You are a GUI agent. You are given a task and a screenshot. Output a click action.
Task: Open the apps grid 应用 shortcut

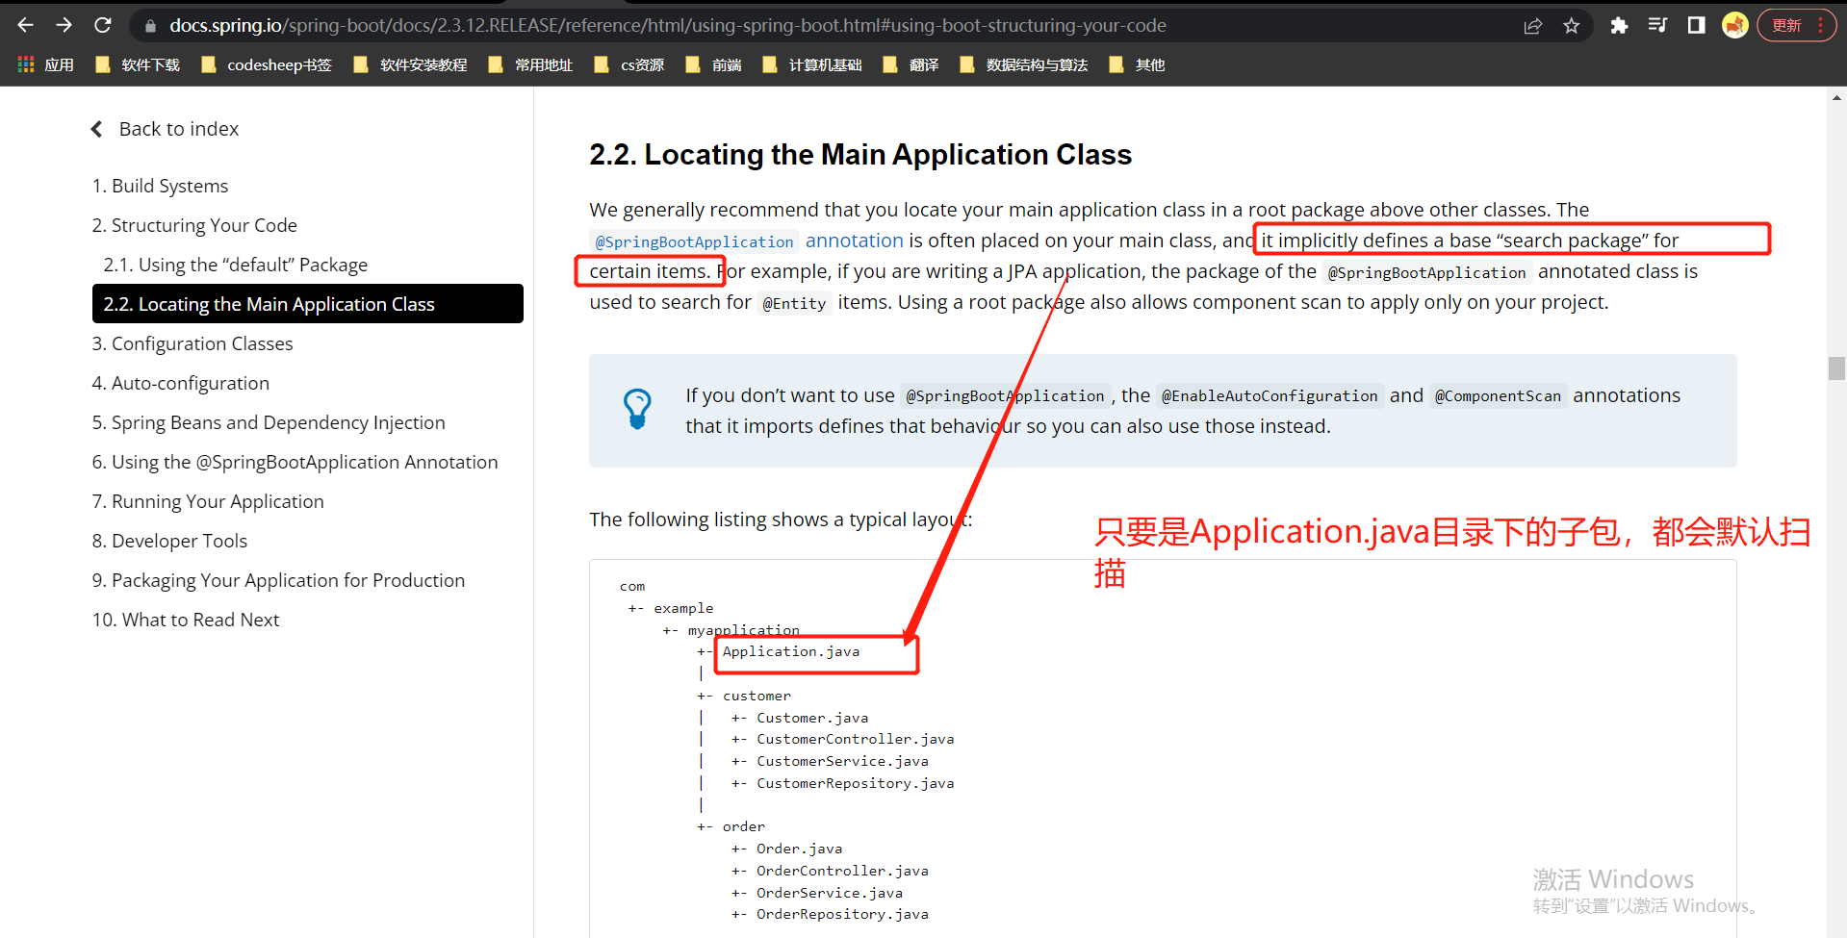click(x=46, y=64)
